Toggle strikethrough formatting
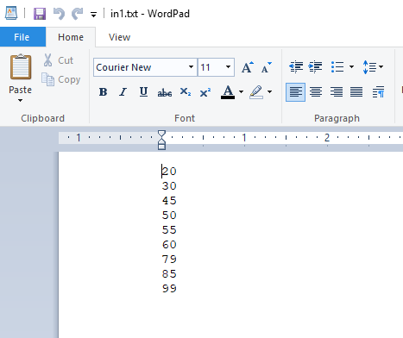The image size is (403, 338). pyautogui.click(x=165, y=92)
